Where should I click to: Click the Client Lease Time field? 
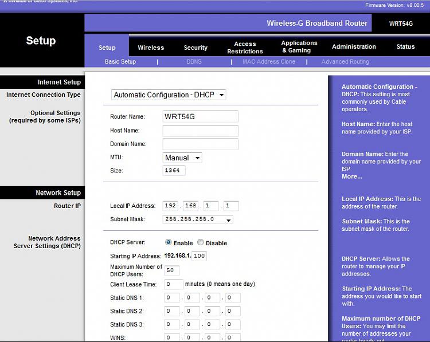coord(174,284)
